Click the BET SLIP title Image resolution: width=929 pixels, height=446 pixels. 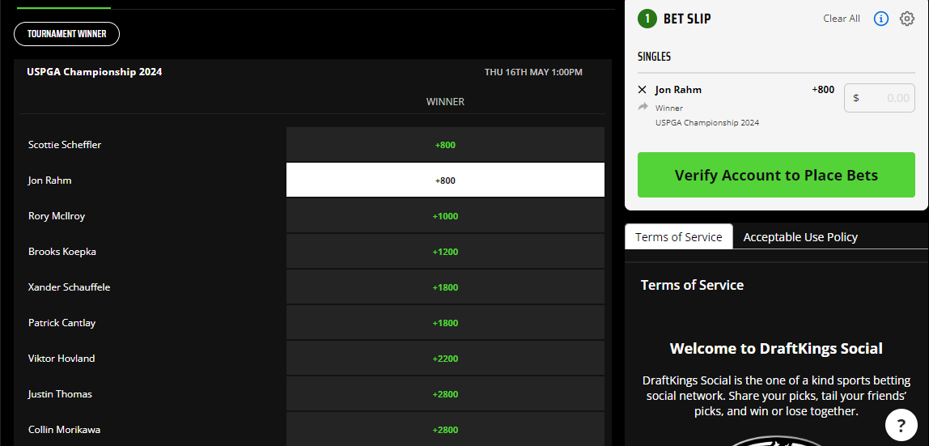pos(687,19)
